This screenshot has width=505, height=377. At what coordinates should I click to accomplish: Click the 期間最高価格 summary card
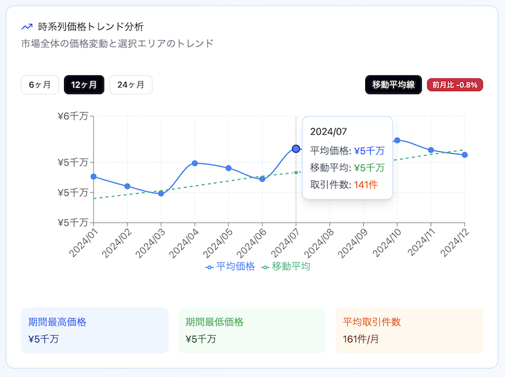tap(94, 330)
